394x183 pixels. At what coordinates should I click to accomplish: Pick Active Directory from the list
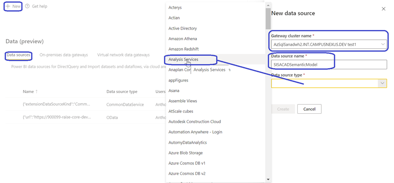(183, 28)
